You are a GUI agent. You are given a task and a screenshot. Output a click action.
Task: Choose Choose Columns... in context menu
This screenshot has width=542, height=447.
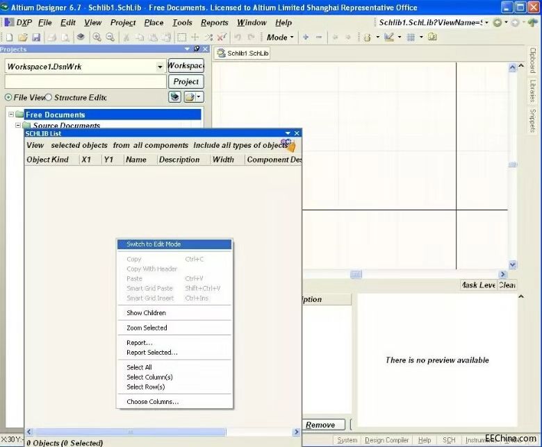174,402
